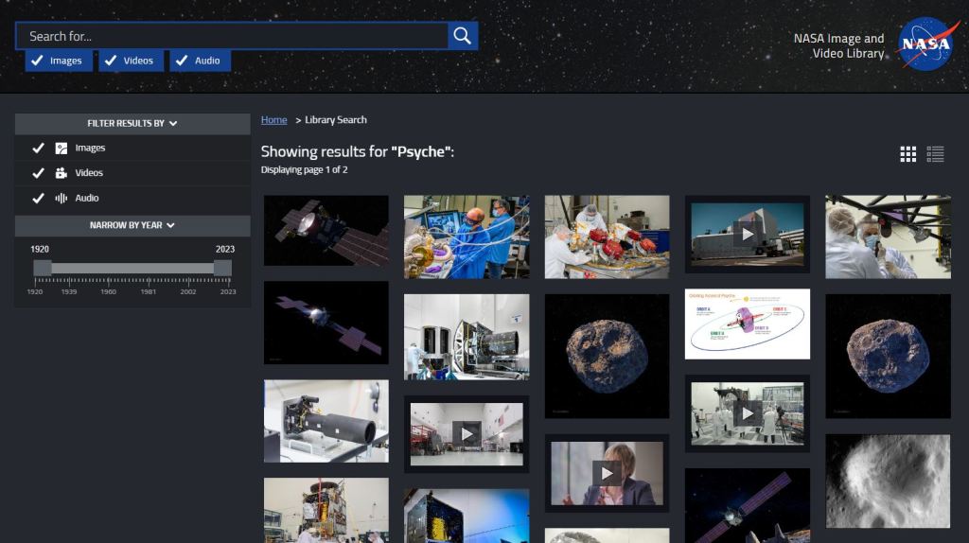Click the Images filter icon in sidebar

pyautogui.click(x=62, y=149)
